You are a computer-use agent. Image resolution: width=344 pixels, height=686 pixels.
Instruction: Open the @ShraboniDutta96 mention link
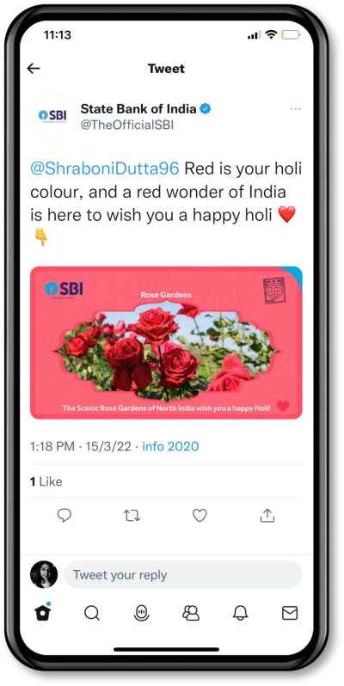click(x=105, y=168)
